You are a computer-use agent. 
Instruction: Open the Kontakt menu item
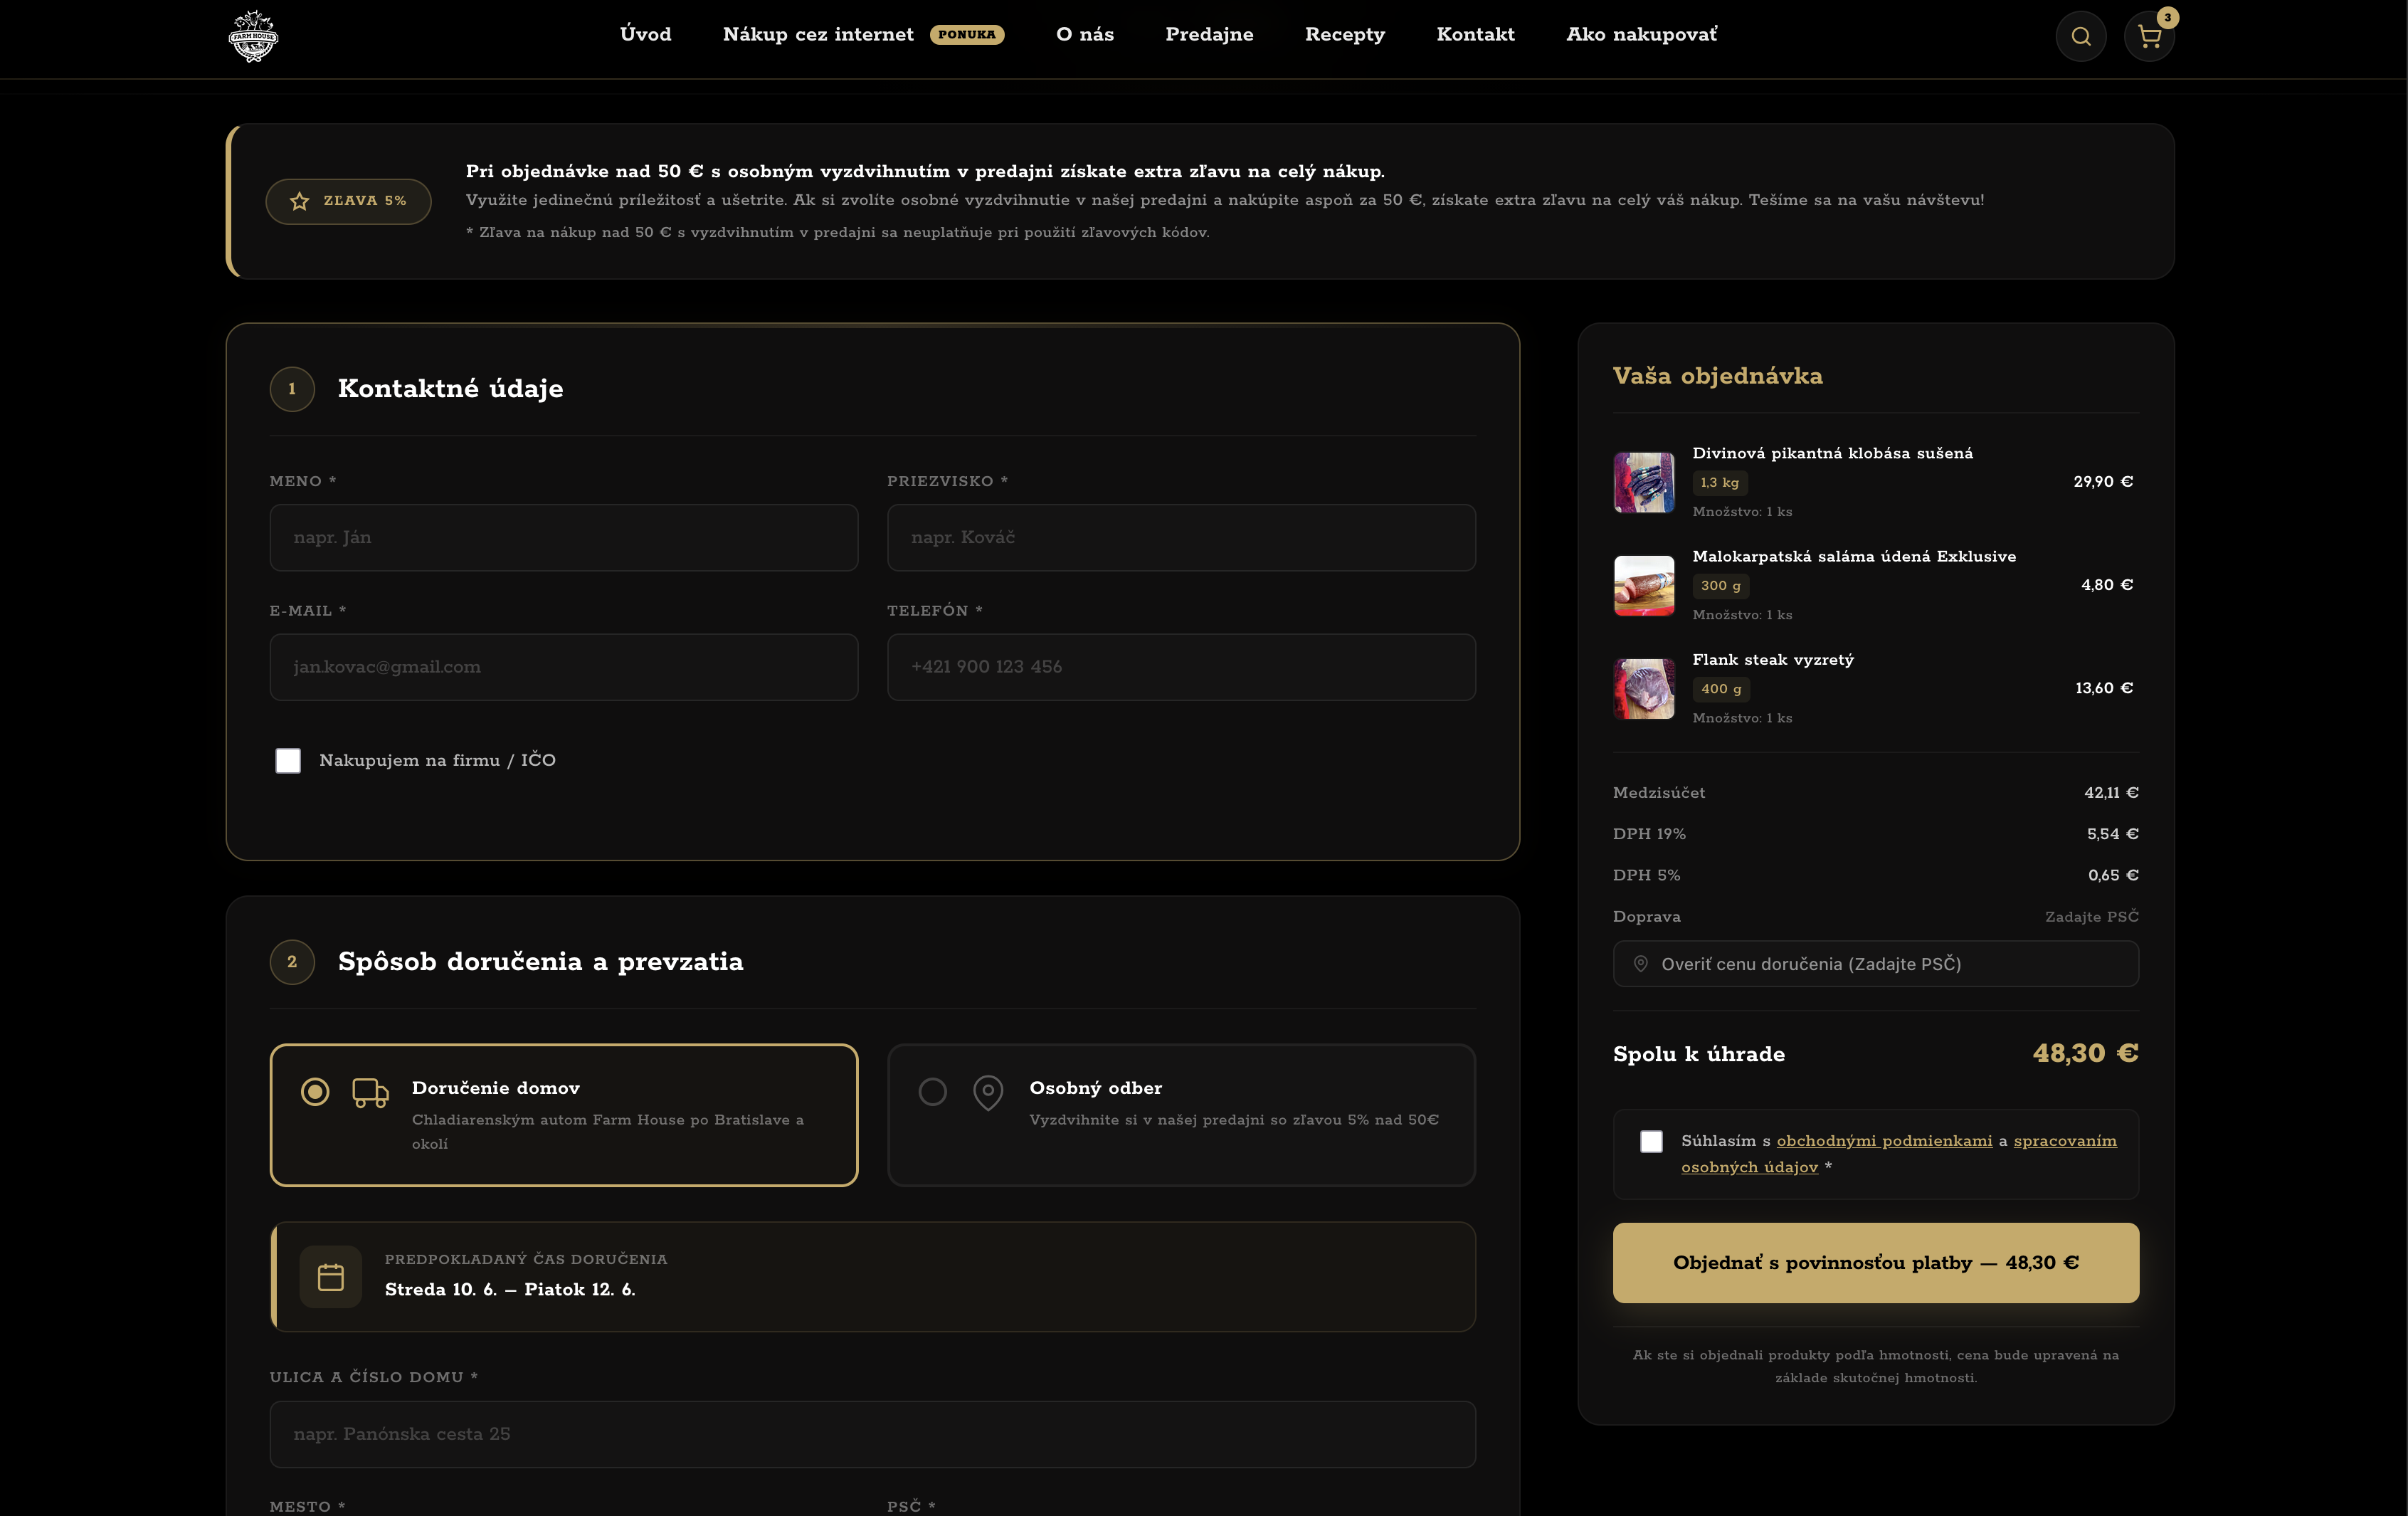pos(1475,35)
